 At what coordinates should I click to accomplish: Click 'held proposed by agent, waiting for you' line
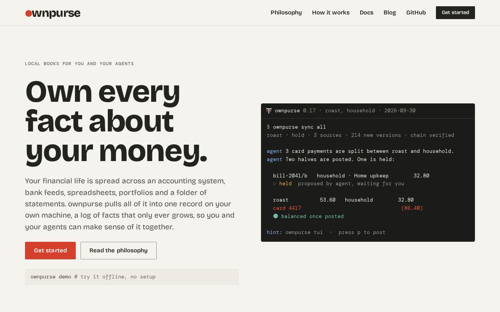pos(339,184)
